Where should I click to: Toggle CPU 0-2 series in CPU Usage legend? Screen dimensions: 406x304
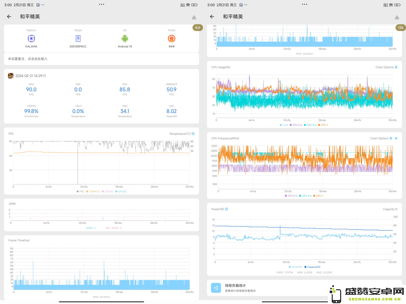[x=296, y=125]
